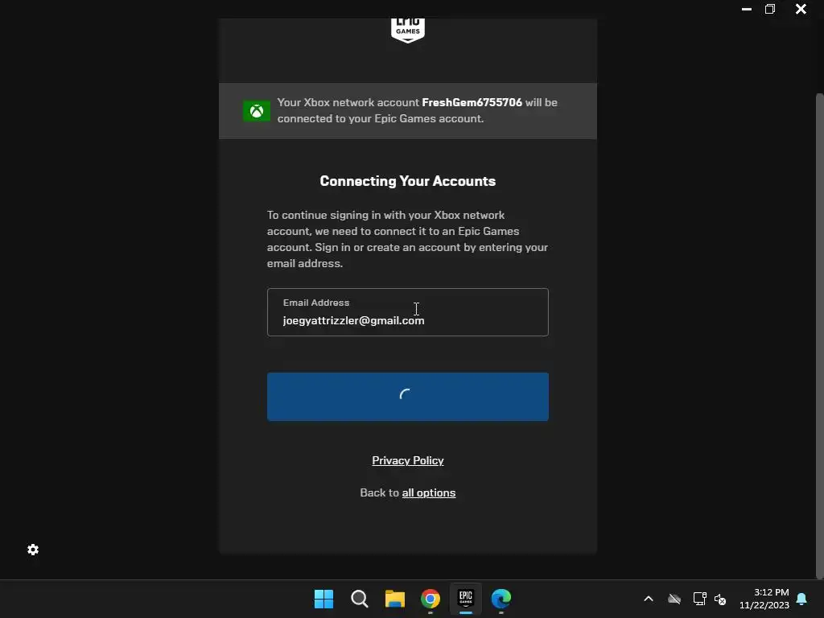Launch Google Chrome from taskbar
The height and width of the screenshot is (618, 824).
click(431, 599)
